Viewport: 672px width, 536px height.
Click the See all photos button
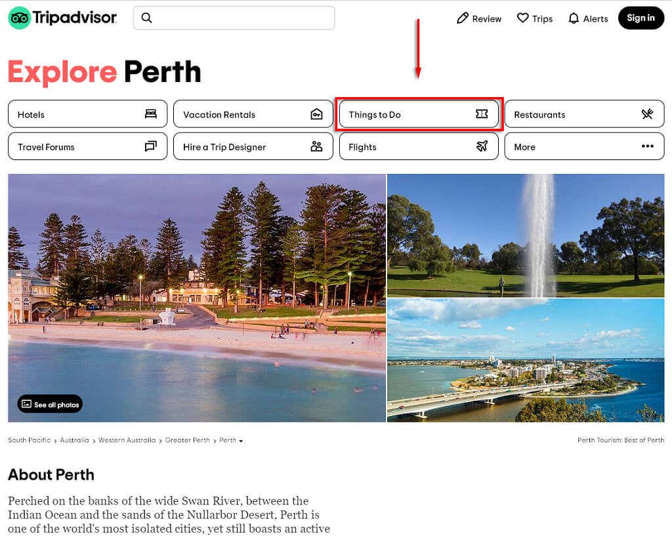pyautogui.click(x=50, y=404)
